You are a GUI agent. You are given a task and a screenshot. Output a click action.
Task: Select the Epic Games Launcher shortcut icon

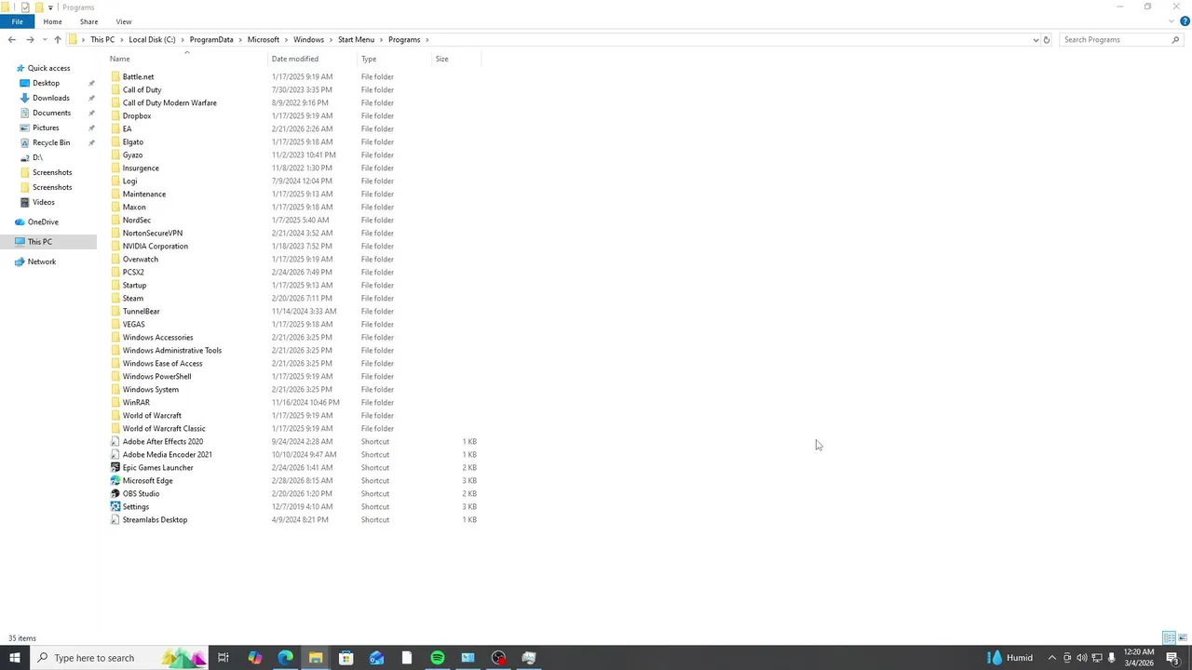(115, 467)
